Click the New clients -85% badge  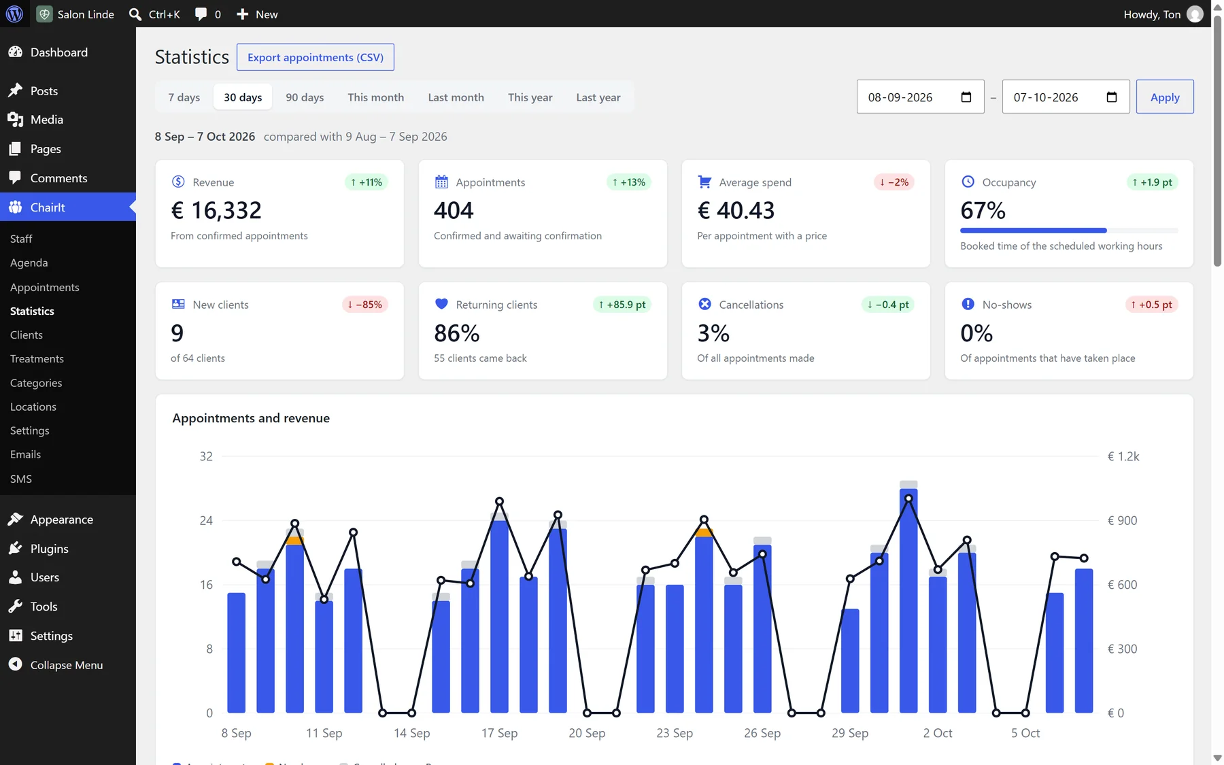365,305
